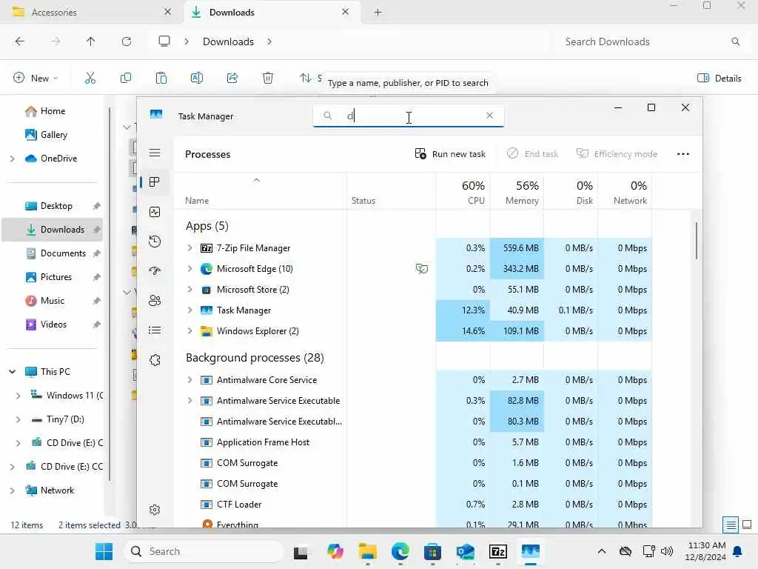Expand Task Manager process row

point(189,310)
